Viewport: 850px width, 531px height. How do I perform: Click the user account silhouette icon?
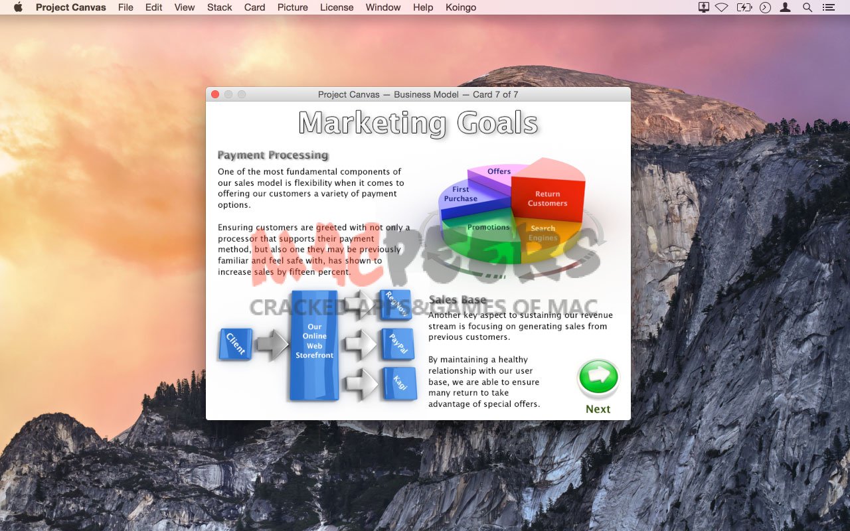tap(786, 7)
